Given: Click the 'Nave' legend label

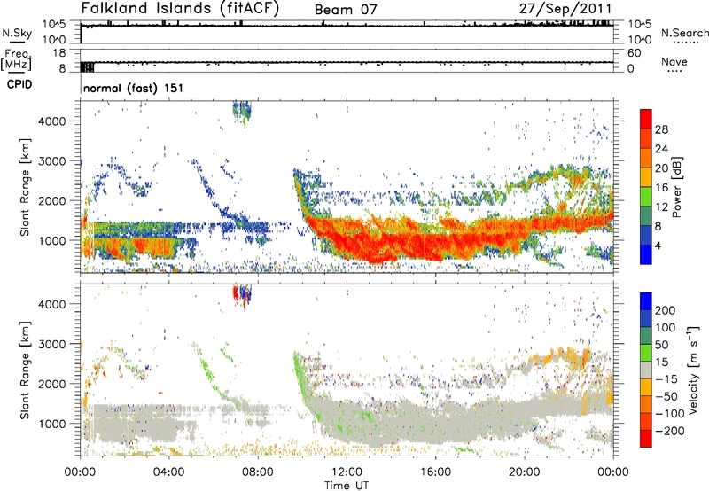Looking at the screenshot, I should click(x=674, y=61).
